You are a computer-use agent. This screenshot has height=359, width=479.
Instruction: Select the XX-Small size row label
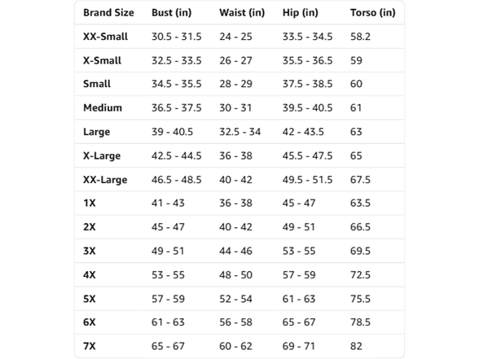click(x=105, y=37)
